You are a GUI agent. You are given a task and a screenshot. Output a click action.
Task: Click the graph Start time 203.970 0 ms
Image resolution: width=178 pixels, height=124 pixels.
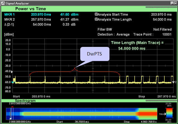pyautogui.click(x=41, y=97)
